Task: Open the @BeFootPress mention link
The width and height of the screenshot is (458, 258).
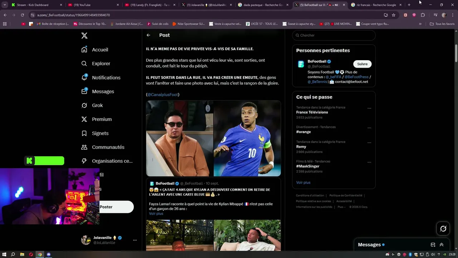Action: [x=356, y=77]
